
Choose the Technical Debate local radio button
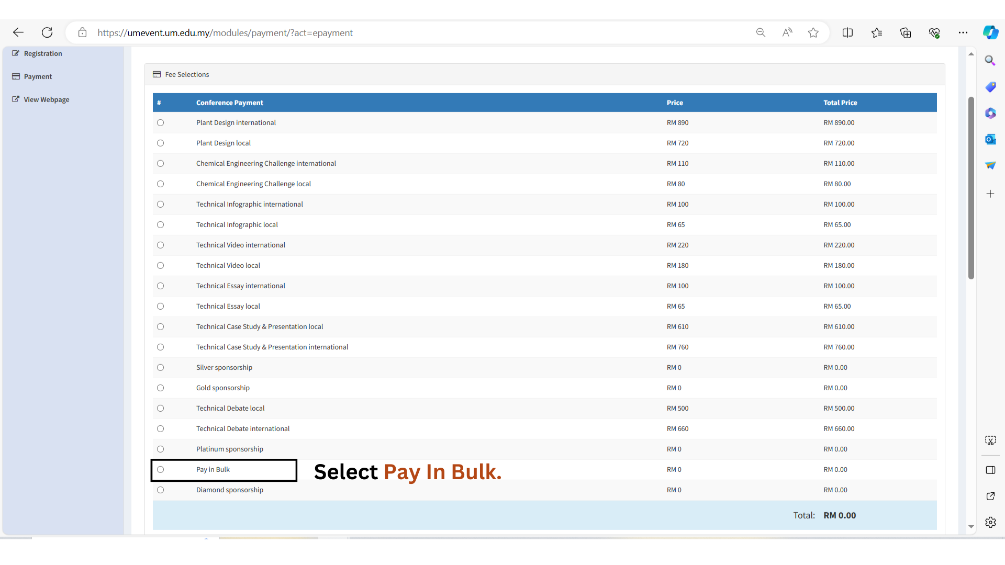(161, 408)
